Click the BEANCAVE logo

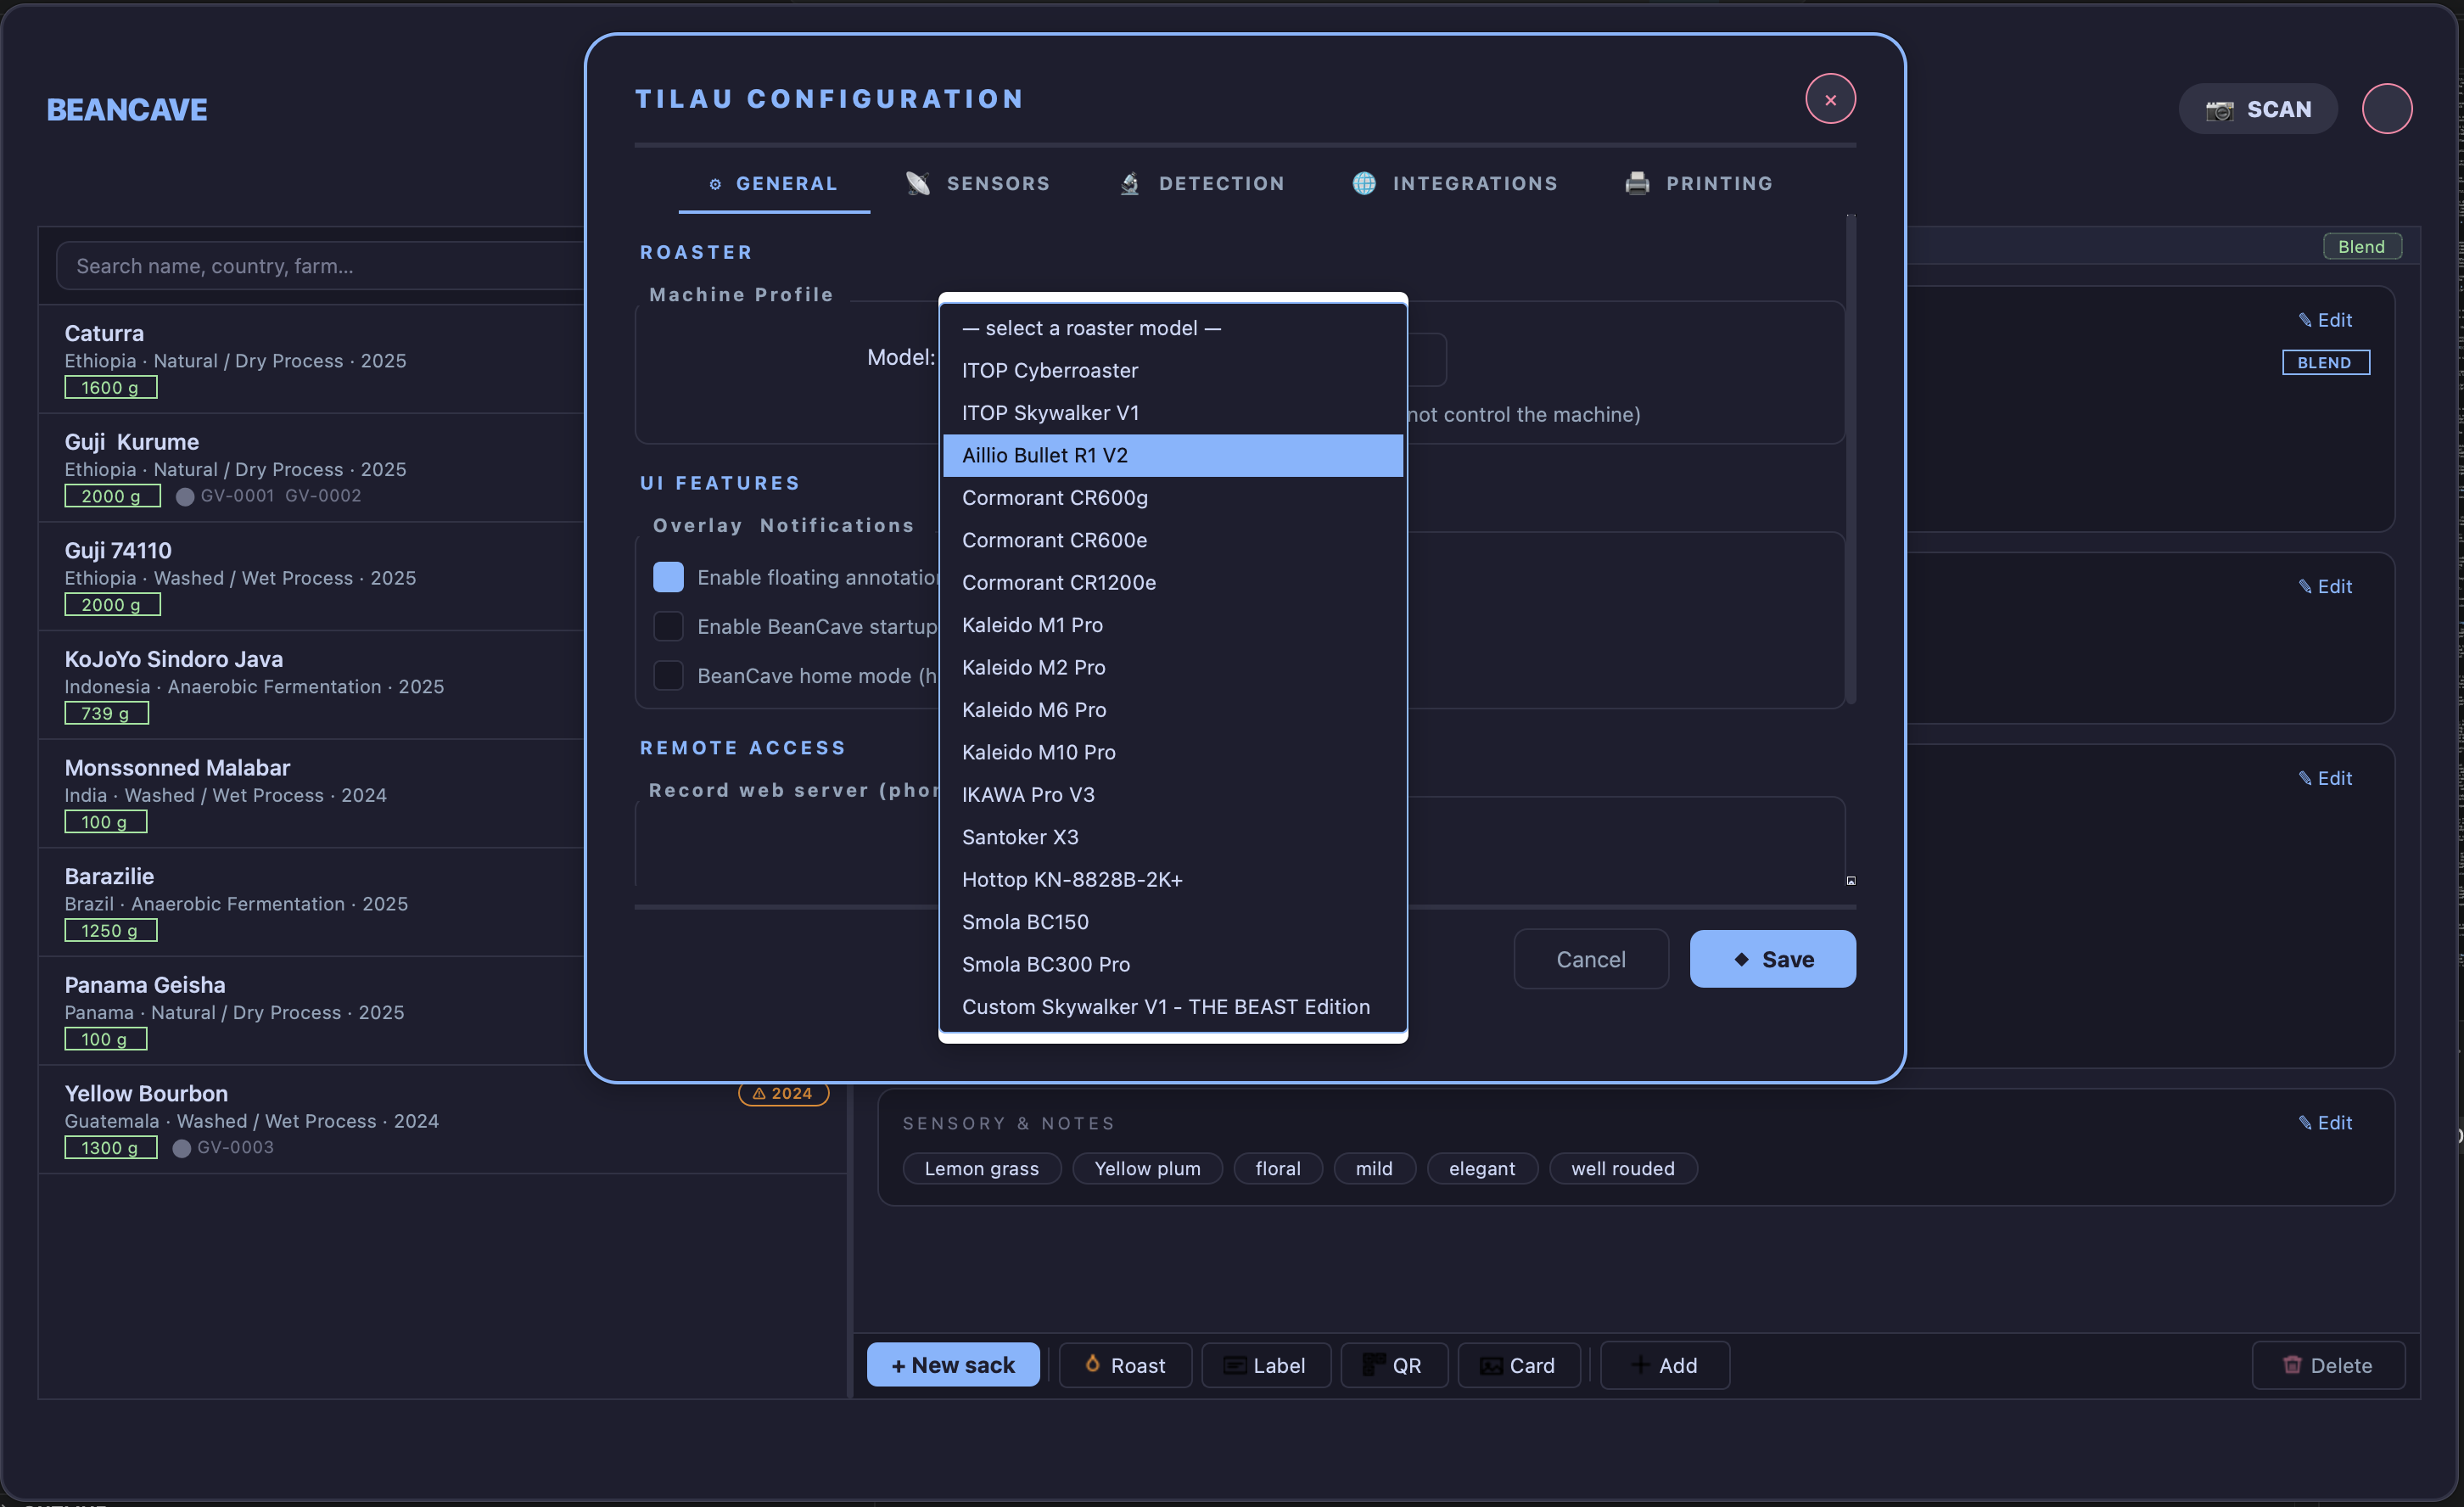coord(127,109)
